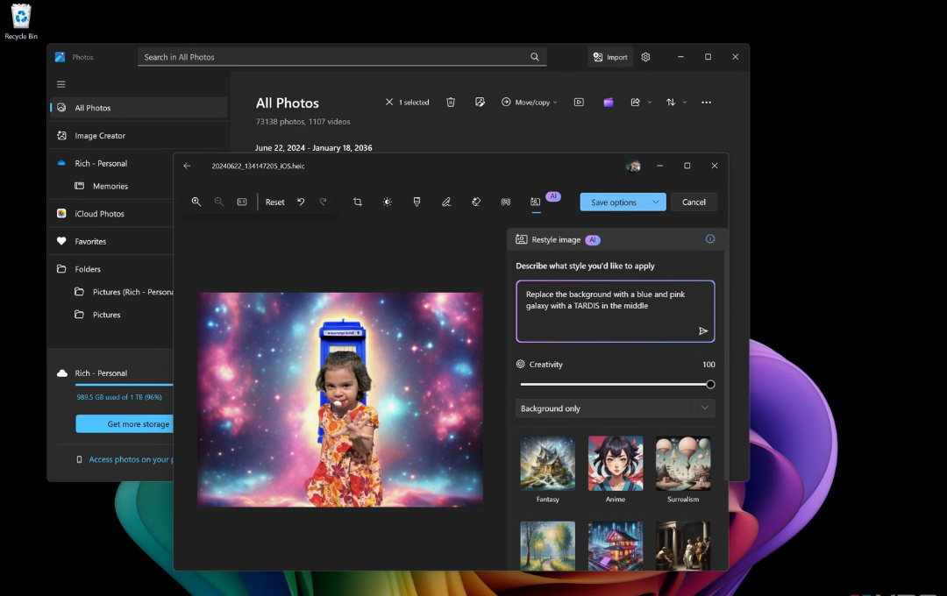Expand the Move/copy dropdown
Image resolution: width=947 pixels, height=596 pixels.
[530, 103]
